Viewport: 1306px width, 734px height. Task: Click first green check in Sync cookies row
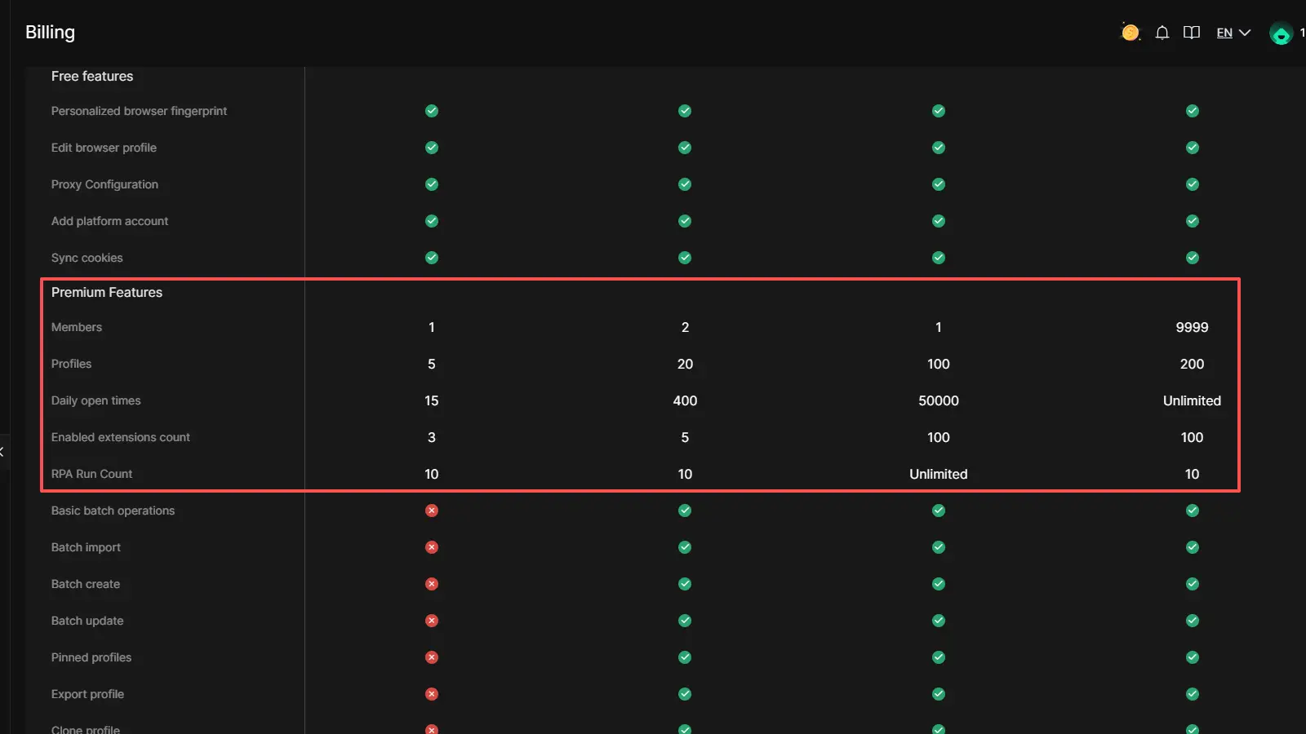pos(432,258)
